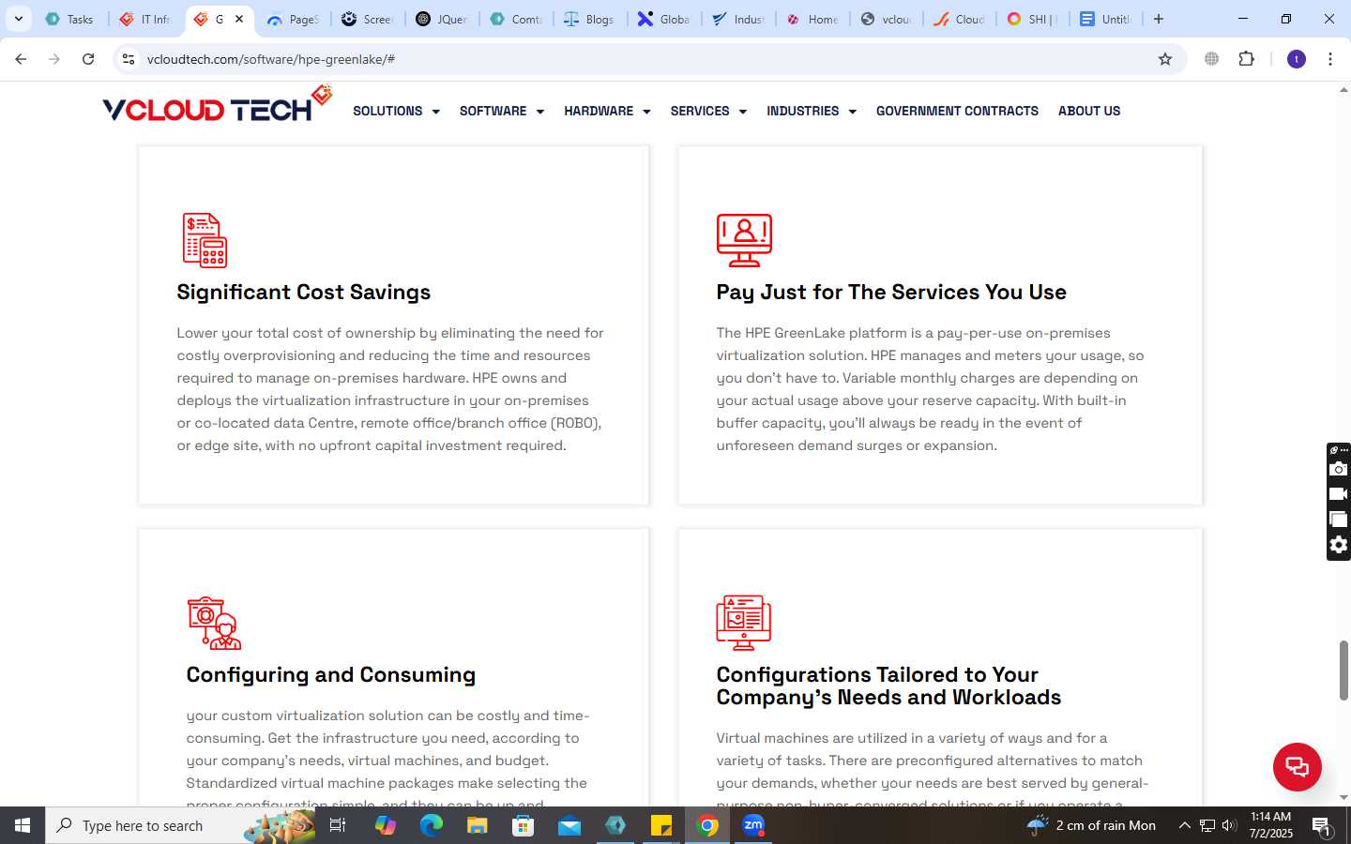The width and height of the screenshot is (1351, 844).
Task: Click the gallery icon on side panel
Action: tap(1339, 520)
